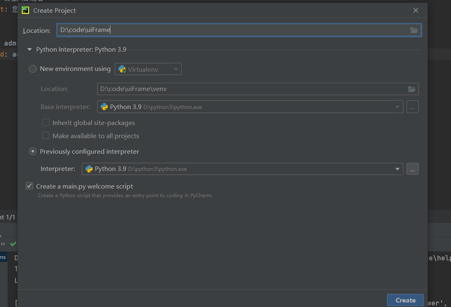The image size is (451, 307).
Task: Click 'Create a Python script that provides' description text
Action: point(125,196)
